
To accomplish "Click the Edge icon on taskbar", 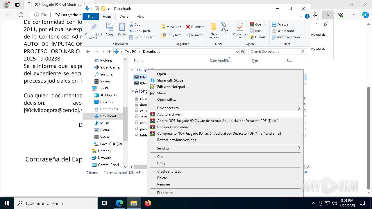I will pos(119,203).
